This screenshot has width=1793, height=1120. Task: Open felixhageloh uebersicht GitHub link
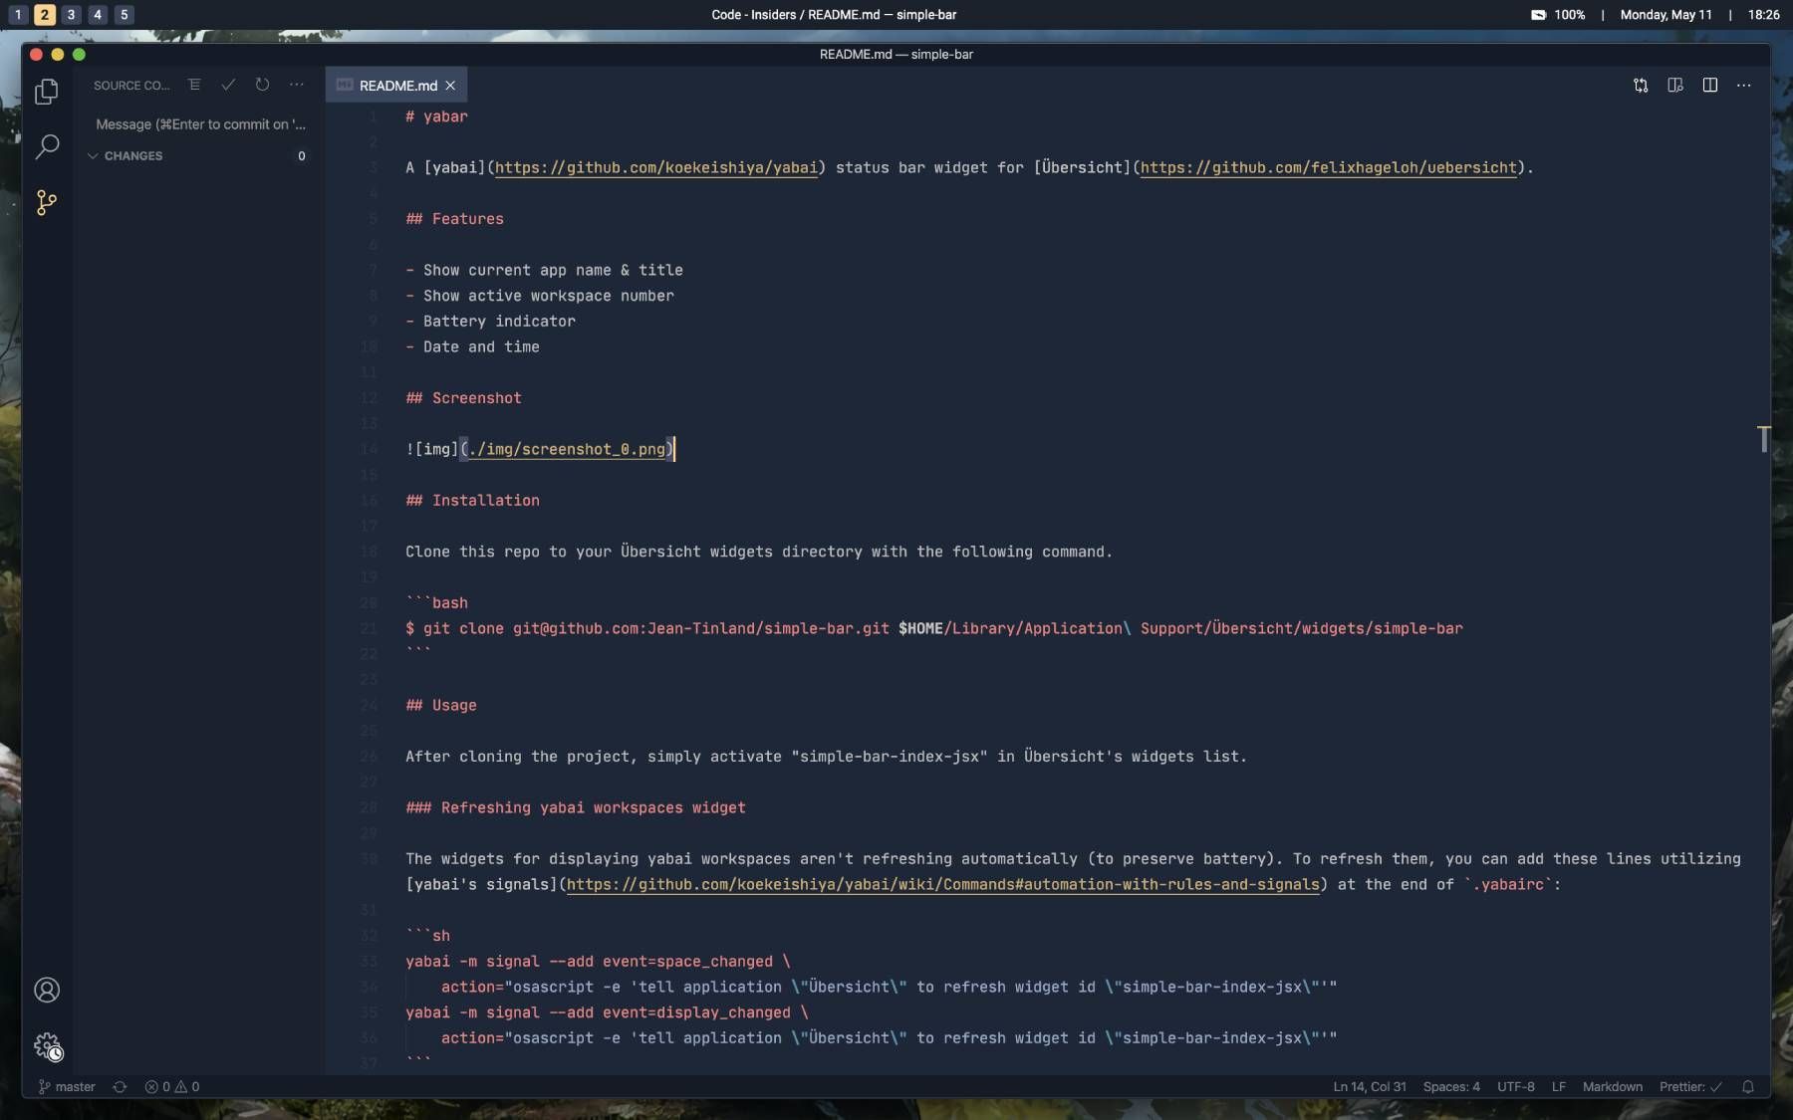tap(1328, 168)
